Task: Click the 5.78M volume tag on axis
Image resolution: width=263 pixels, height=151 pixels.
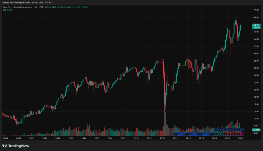Action: [x=256, y=130]
